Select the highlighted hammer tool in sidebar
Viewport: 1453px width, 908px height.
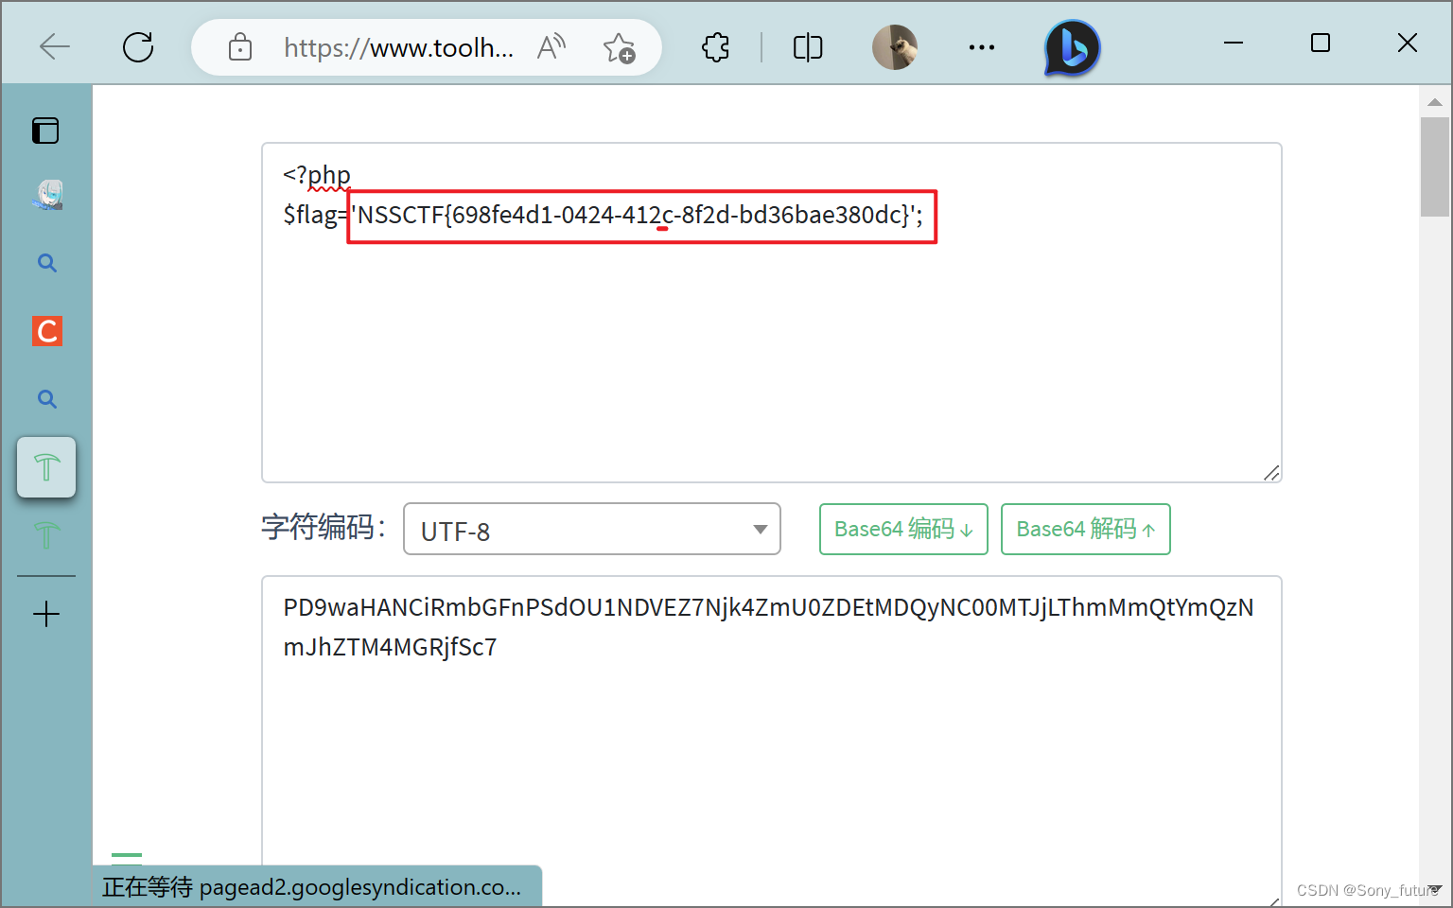click(x=46, y=466)
